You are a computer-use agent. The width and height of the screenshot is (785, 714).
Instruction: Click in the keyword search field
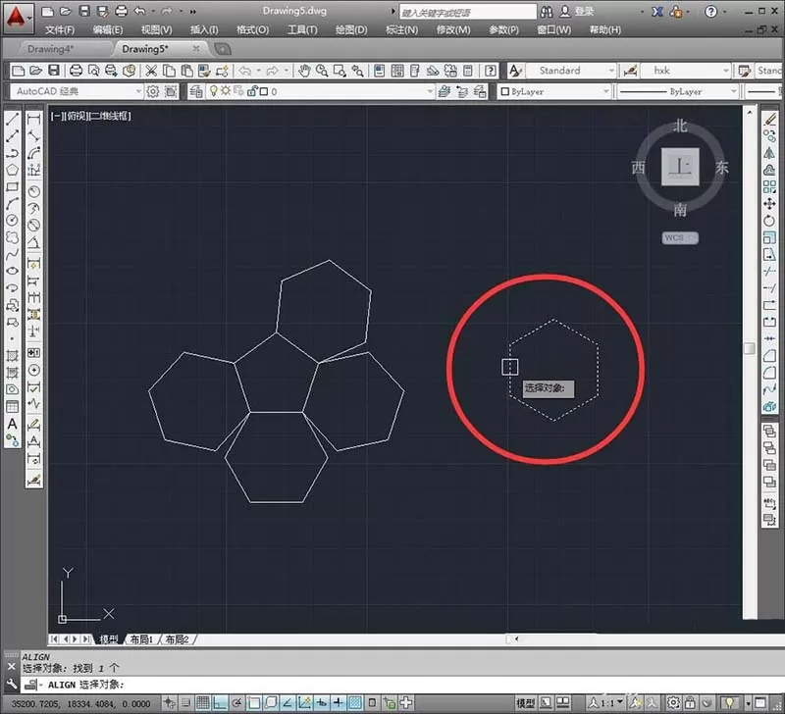coord(468,12)
